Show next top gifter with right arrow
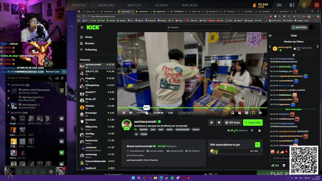This screenshot has width=322, height=181. click(x=317, y=47)
